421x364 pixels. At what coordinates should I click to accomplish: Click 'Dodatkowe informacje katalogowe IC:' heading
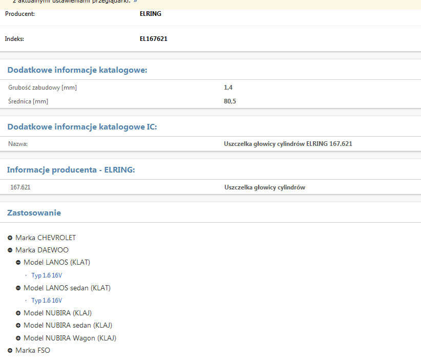82,126
